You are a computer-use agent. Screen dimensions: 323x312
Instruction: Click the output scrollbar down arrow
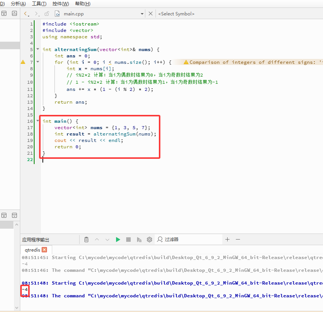(17, 307)
